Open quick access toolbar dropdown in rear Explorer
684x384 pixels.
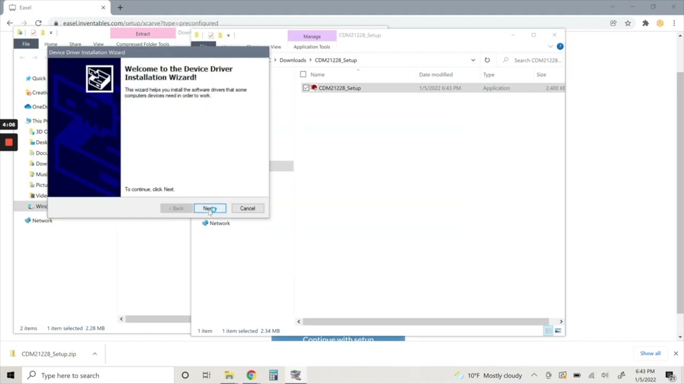(51, 33)
